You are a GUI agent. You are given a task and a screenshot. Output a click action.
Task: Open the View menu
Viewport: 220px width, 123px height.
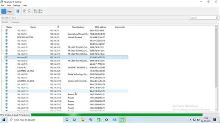point(9,5)
